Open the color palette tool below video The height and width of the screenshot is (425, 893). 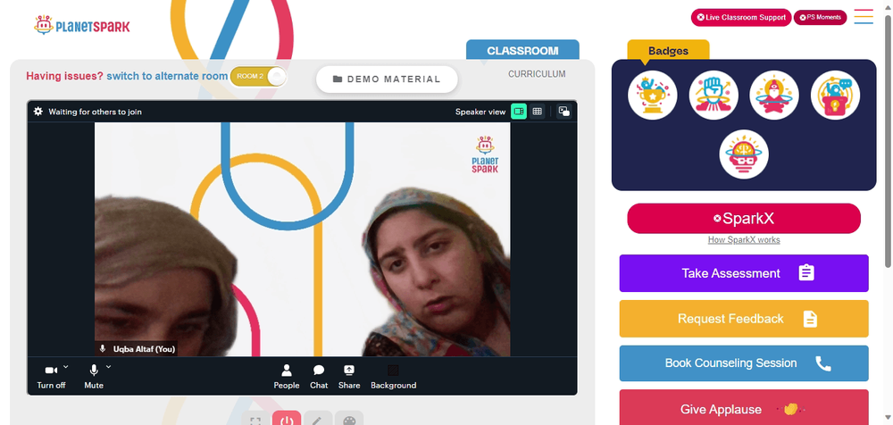pyautogui.click(x=349, y=418)
